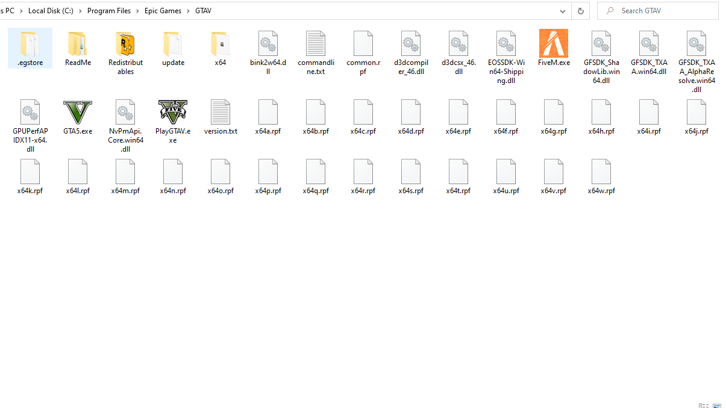Select the x64t.rpf file
The image size is (726, 408).
(x=458, y=176)
